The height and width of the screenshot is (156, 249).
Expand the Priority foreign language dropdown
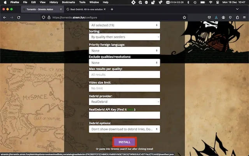coord(124,51)
